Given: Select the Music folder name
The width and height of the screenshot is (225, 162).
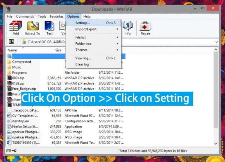Looking at the screenshot, I should coord(16,67).
